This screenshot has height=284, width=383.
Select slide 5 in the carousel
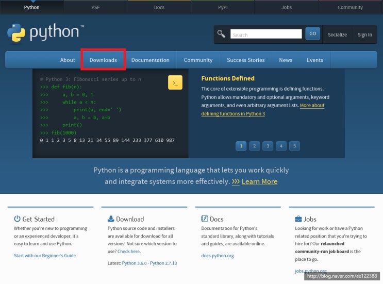[294, 146]
